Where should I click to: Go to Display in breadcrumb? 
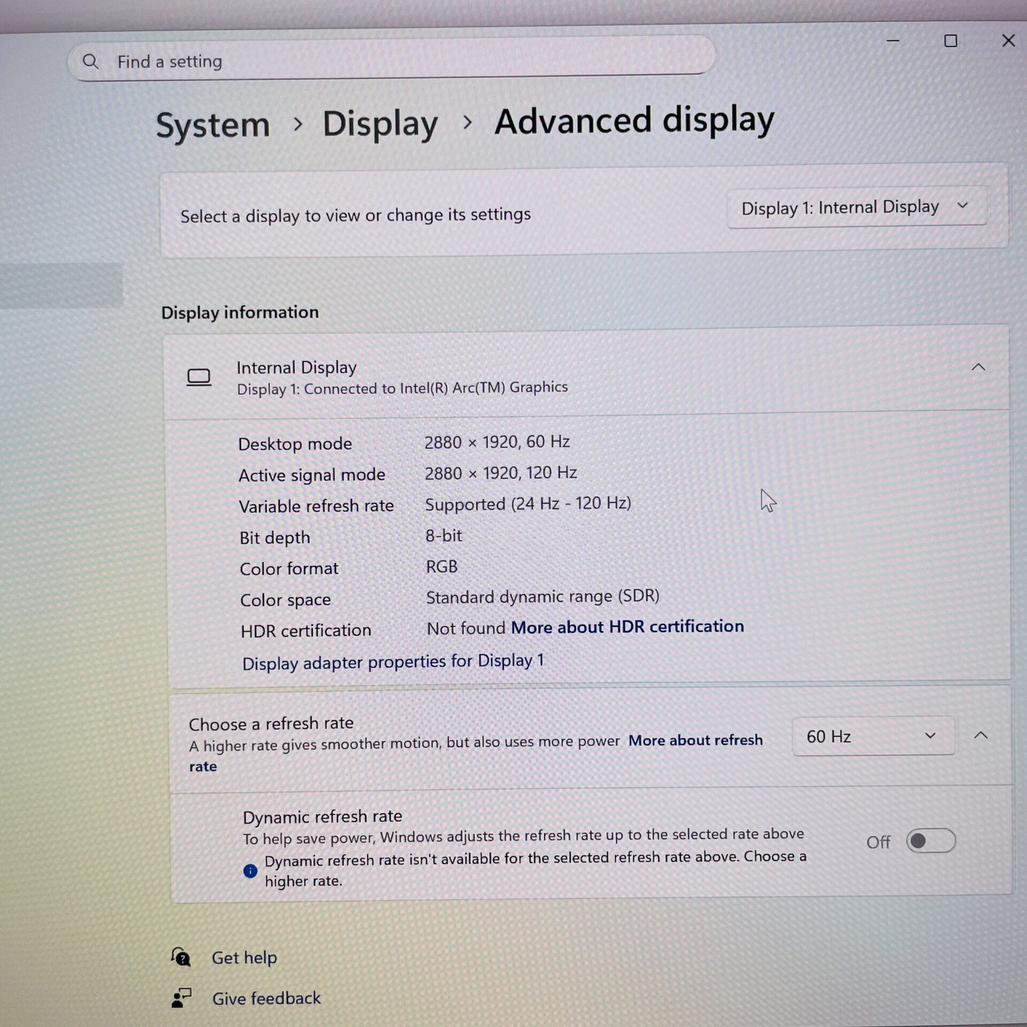380,124
